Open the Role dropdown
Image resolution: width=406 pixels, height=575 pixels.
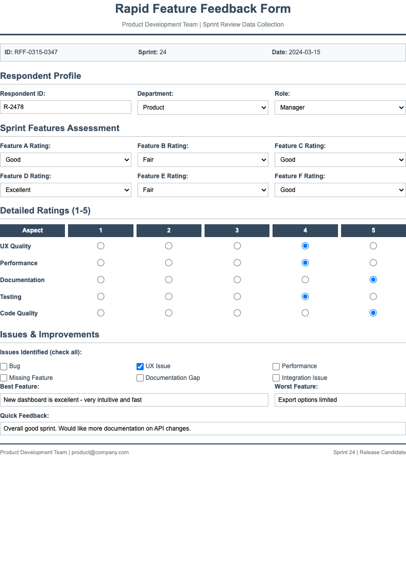(340, 108)
